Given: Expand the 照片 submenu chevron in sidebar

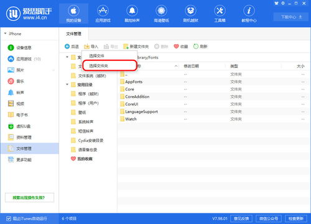Looking at the screenshot, I should [x=53, y=70].
